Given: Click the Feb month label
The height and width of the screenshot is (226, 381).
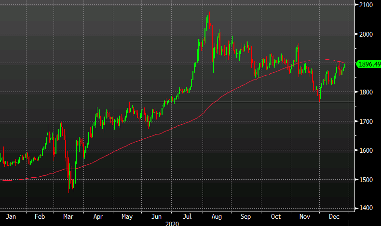Looking at the screenshot, I should [x=40, y=216].
